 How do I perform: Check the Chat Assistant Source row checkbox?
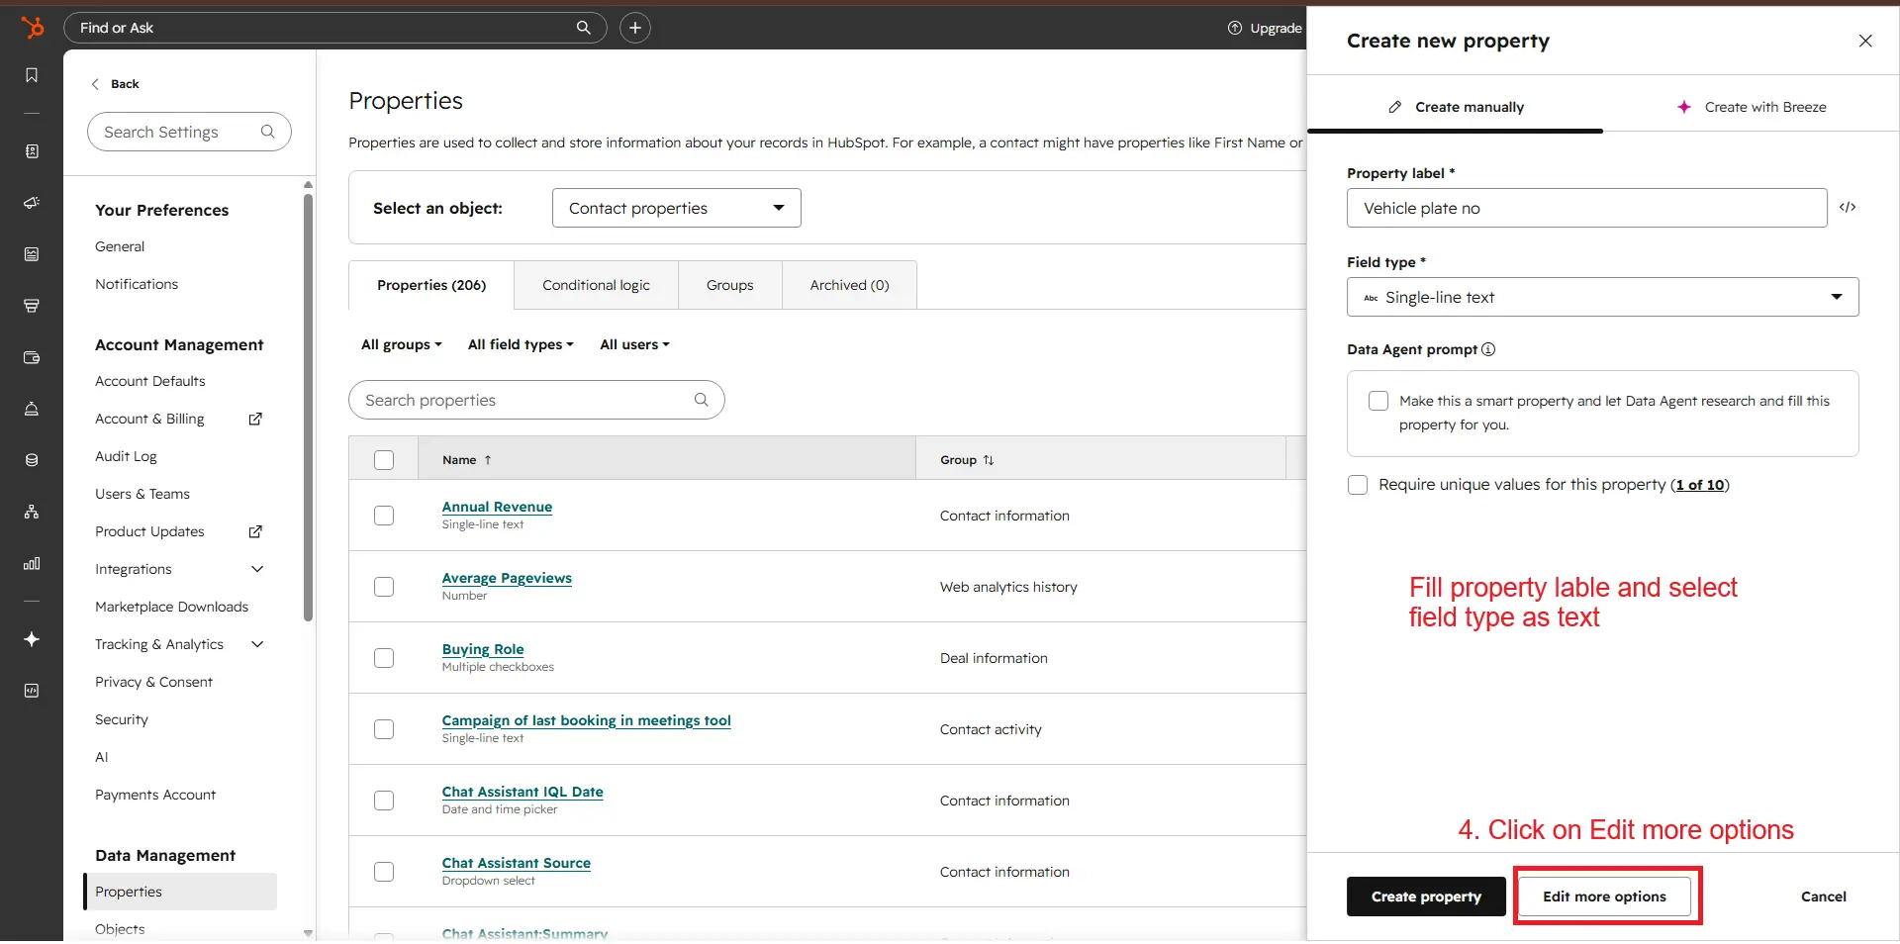pos(384,872)
